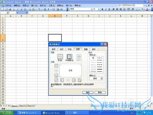153x115 pixels.
Task: Select the Sheet3 worksheet tab
Action: pos(31,106)
